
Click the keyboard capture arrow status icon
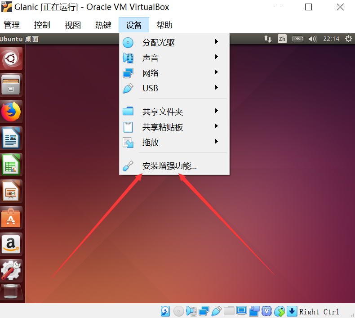click(292, 311)
